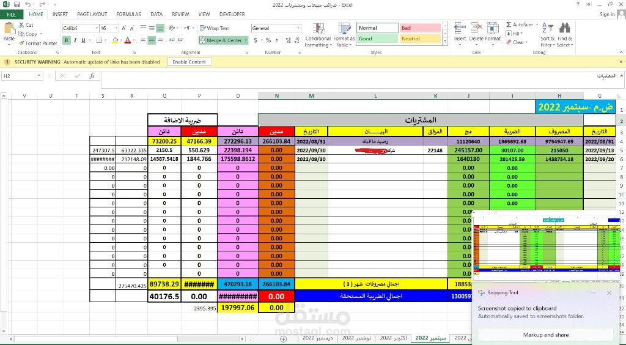
Task: Toggle align right button
Action: click(160, 40)
